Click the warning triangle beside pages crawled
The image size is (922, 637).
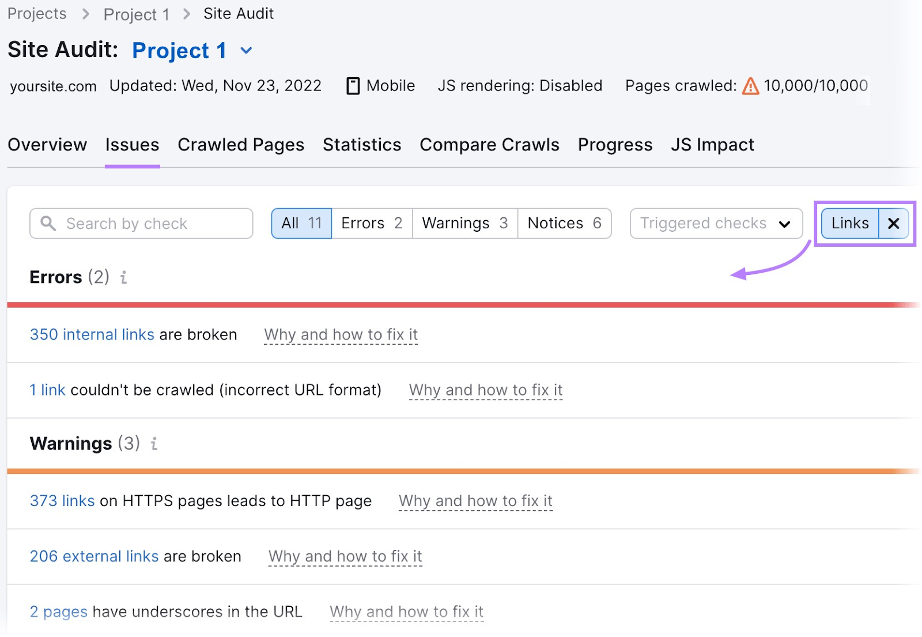click(750, 85)
